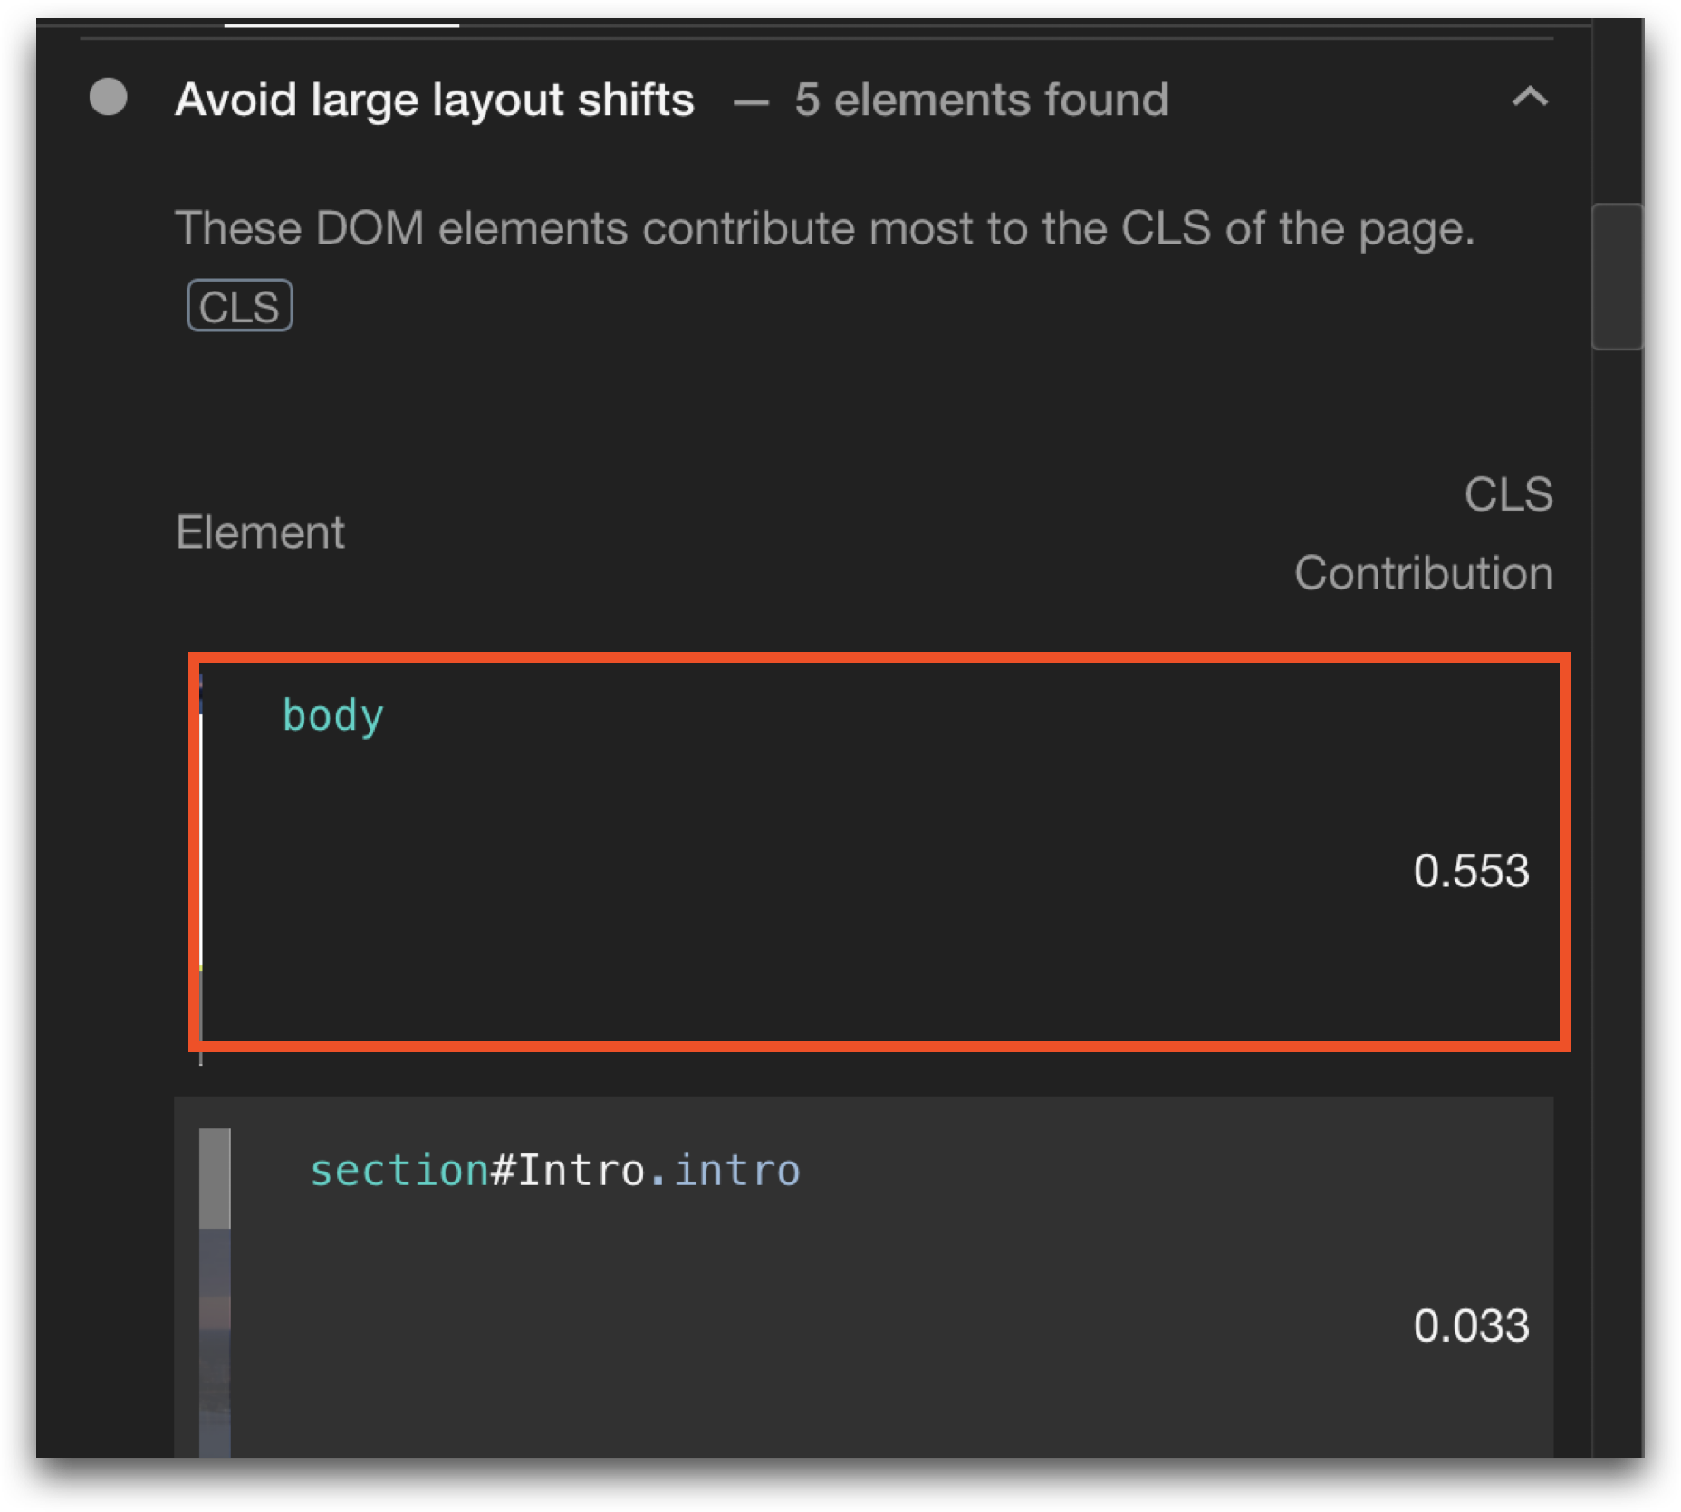Screen dimensions: 1681x1512
Task: Click the Element column header
Action: pyautogui.click(x=260, y=532)
